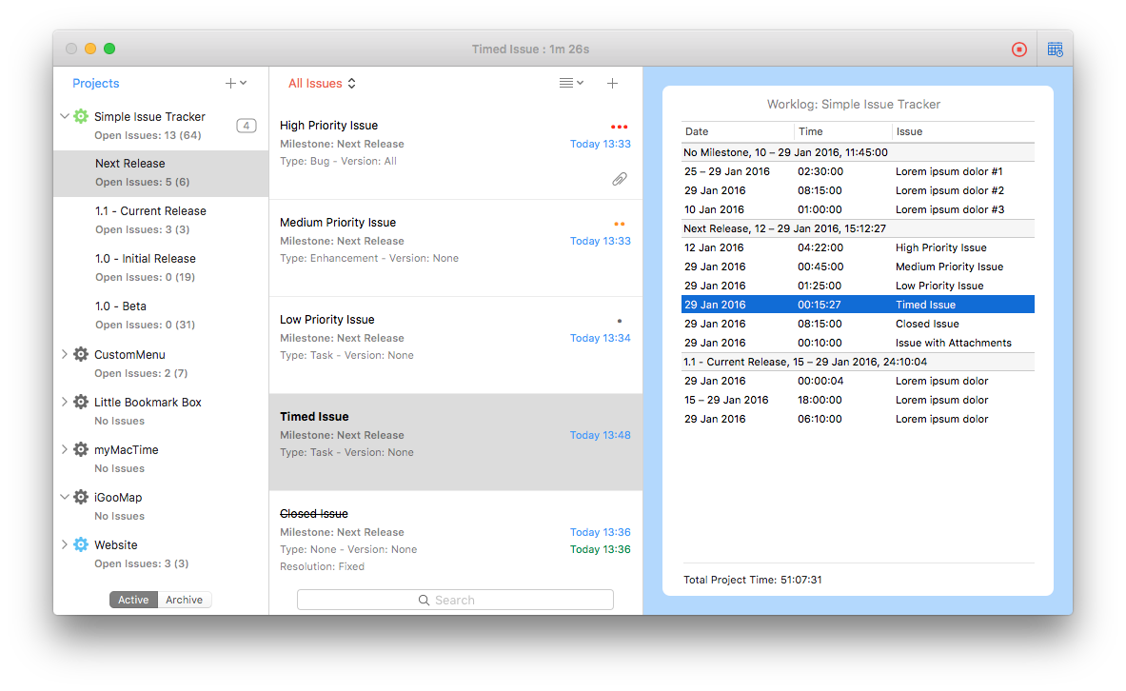Click the low priority single dot

tap(620, 321)
